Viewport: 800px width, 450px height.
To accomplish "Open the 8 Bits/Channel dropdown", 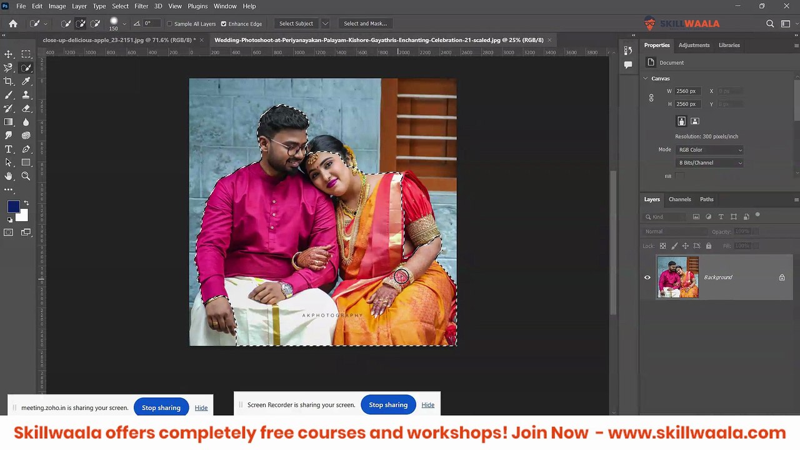I will pos(711,163).
